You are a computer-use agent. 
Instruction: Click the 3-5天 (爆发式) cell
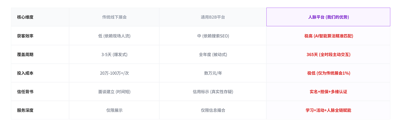114,54
